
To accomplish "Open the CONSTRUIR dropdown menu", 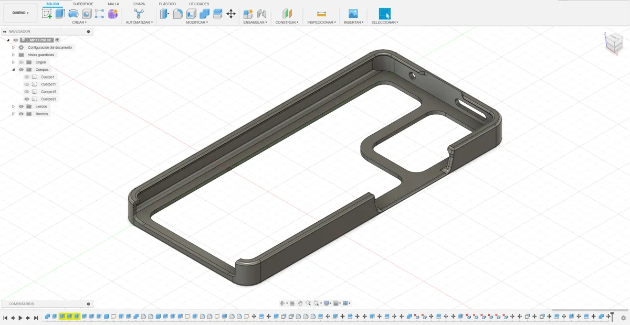I will coord(287,23).
